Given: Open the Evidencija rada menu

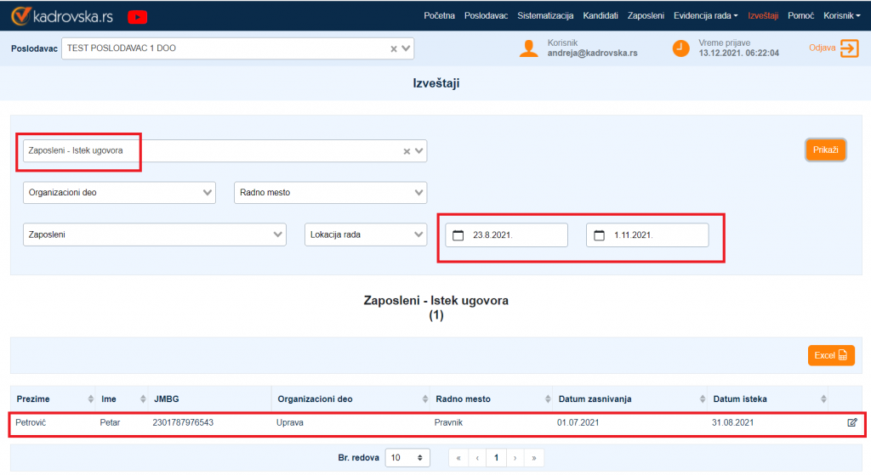Looking at the screenshot, I should 705,16.
